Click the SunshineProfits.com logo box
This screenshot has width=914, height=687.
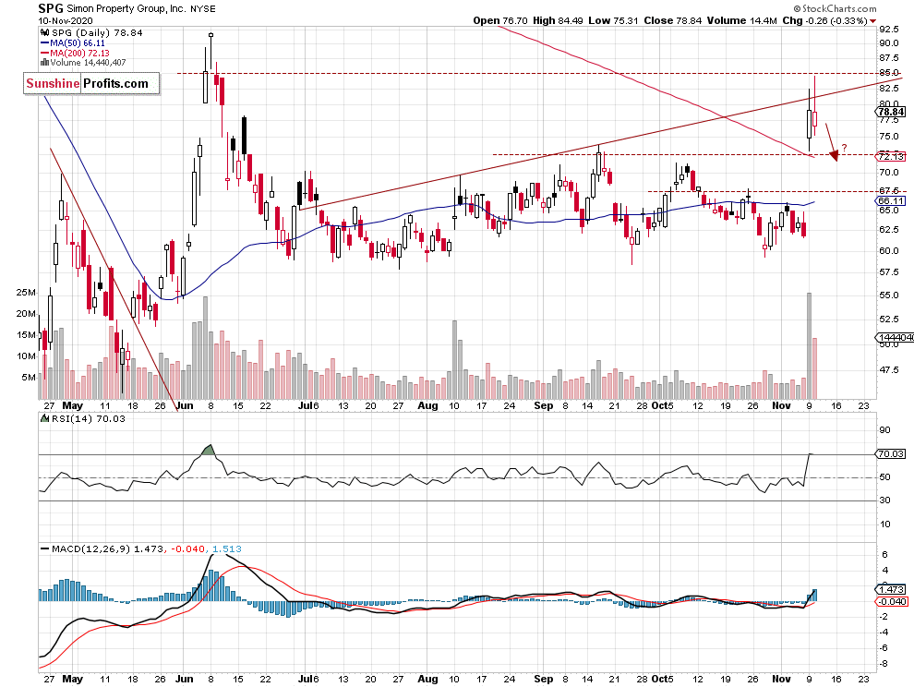(x=91, y=83)
